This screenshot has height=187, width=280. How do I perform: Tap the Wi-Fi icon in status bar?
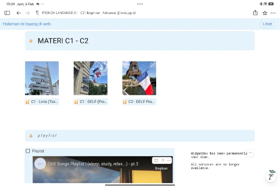[266, 4]
